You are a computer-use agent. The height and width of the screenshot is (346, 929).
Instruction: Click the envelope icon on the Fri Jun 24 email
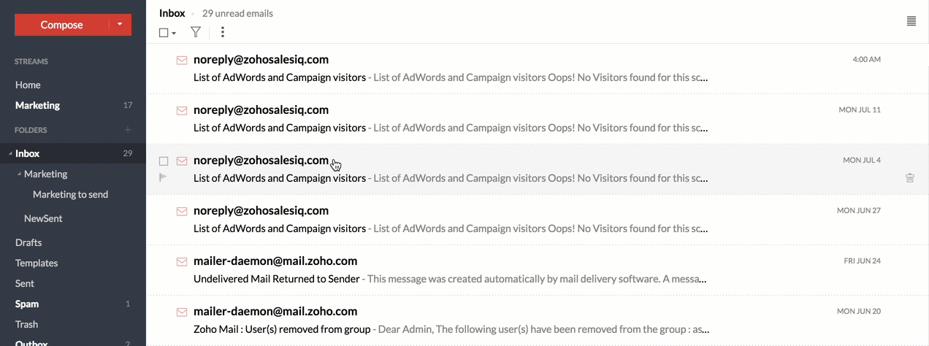[182, 261]
